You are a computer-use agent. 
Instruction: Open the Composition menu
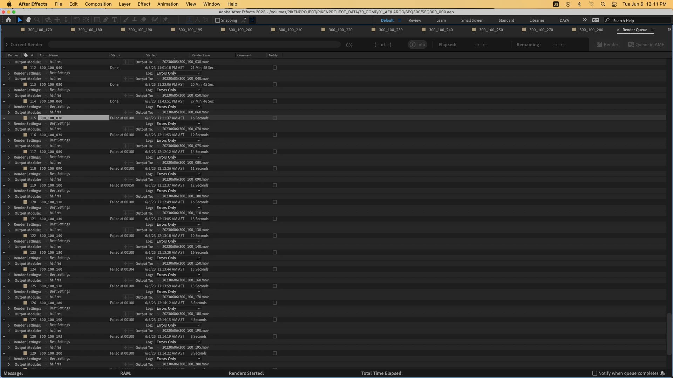click(98, 4)
